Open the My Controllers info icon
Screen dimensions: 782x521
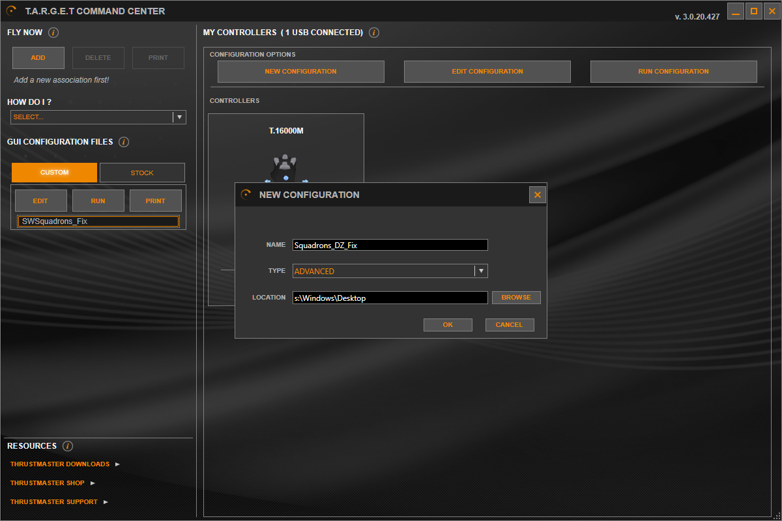pos(374,33)
